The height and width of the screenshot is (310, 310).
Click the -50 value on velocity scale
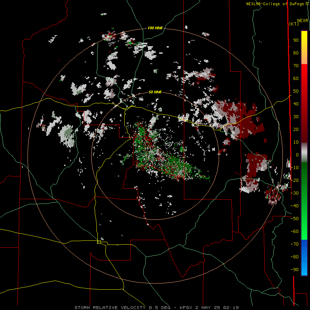tap(294, 219)
